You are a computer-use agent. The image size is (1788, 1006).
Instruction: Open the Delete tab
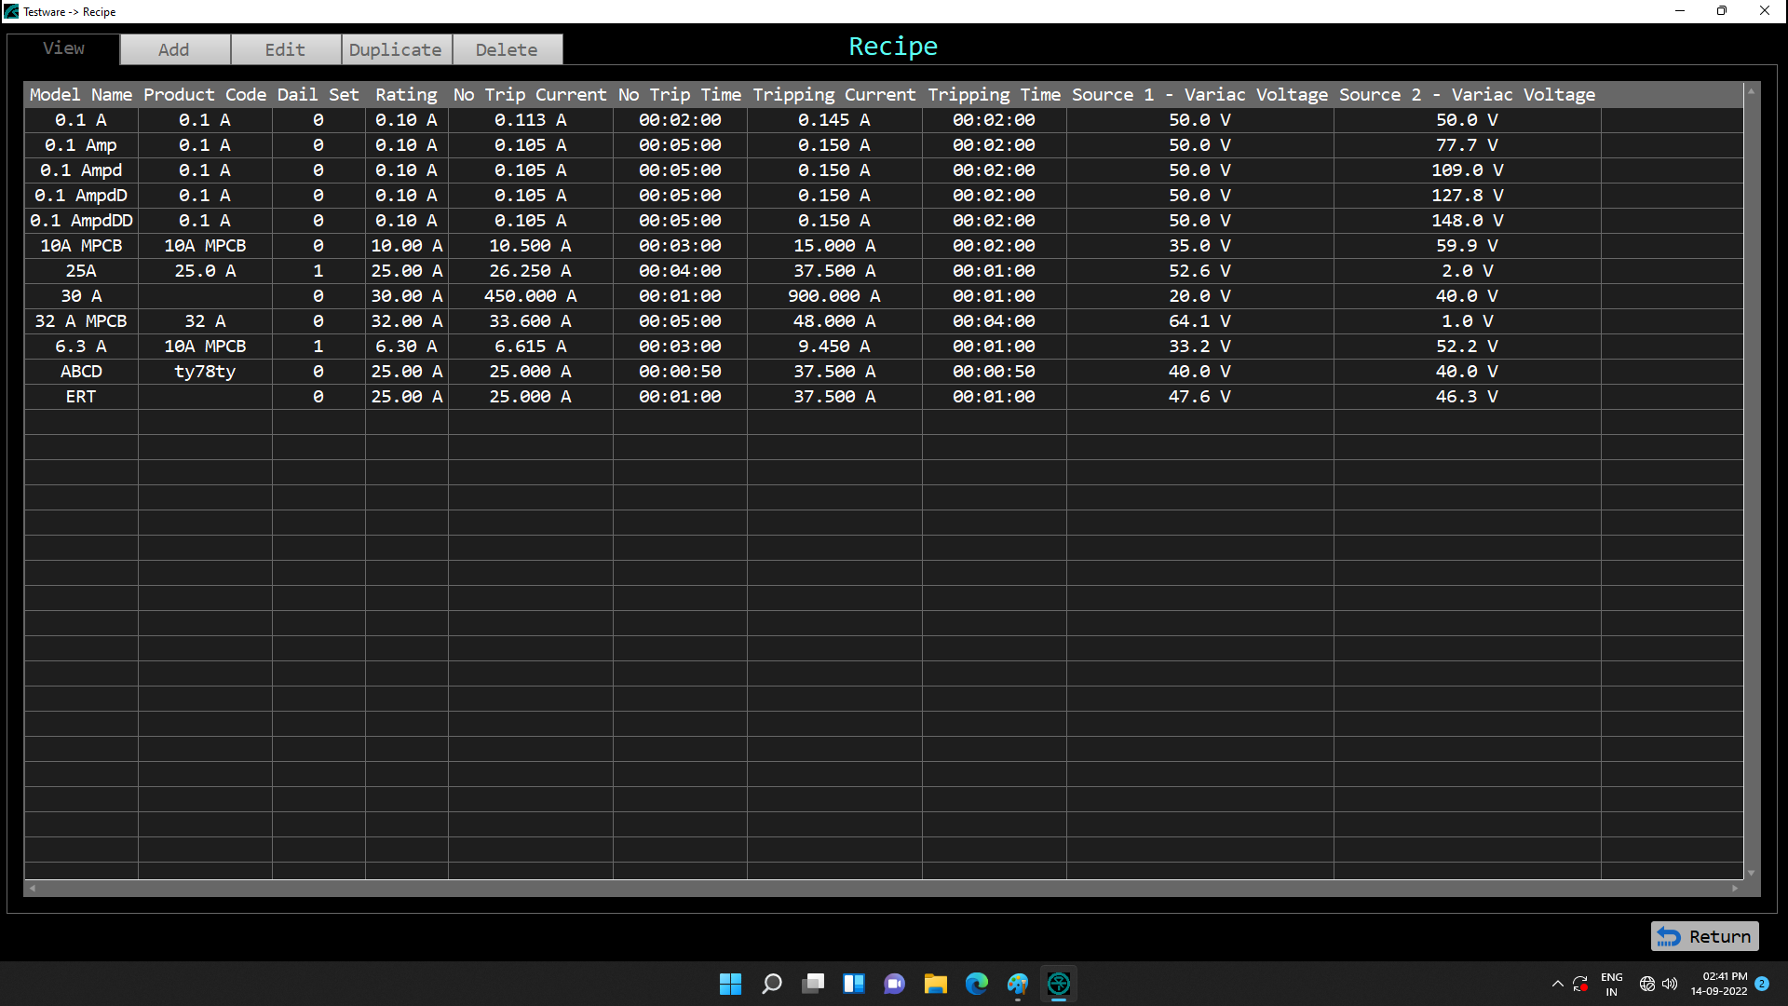507,49
